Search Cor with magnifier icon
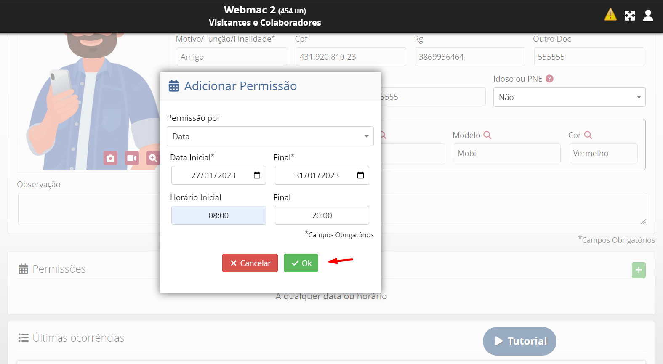Image resolution: width=663 pixels, height=364 pixels. pyautogui.click(x=588, y=135)
